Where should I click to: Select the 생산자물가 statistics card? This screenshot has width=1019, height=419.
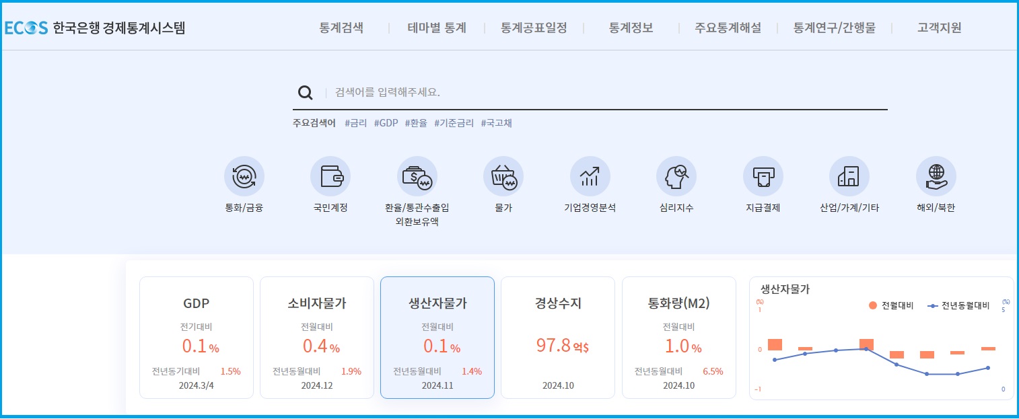coord(437,337)
